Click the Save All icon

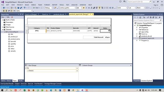click(x=21, y=8)
